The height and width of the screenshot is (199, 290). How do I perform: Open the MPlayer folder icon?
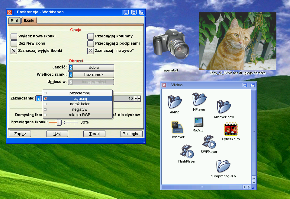199,99
